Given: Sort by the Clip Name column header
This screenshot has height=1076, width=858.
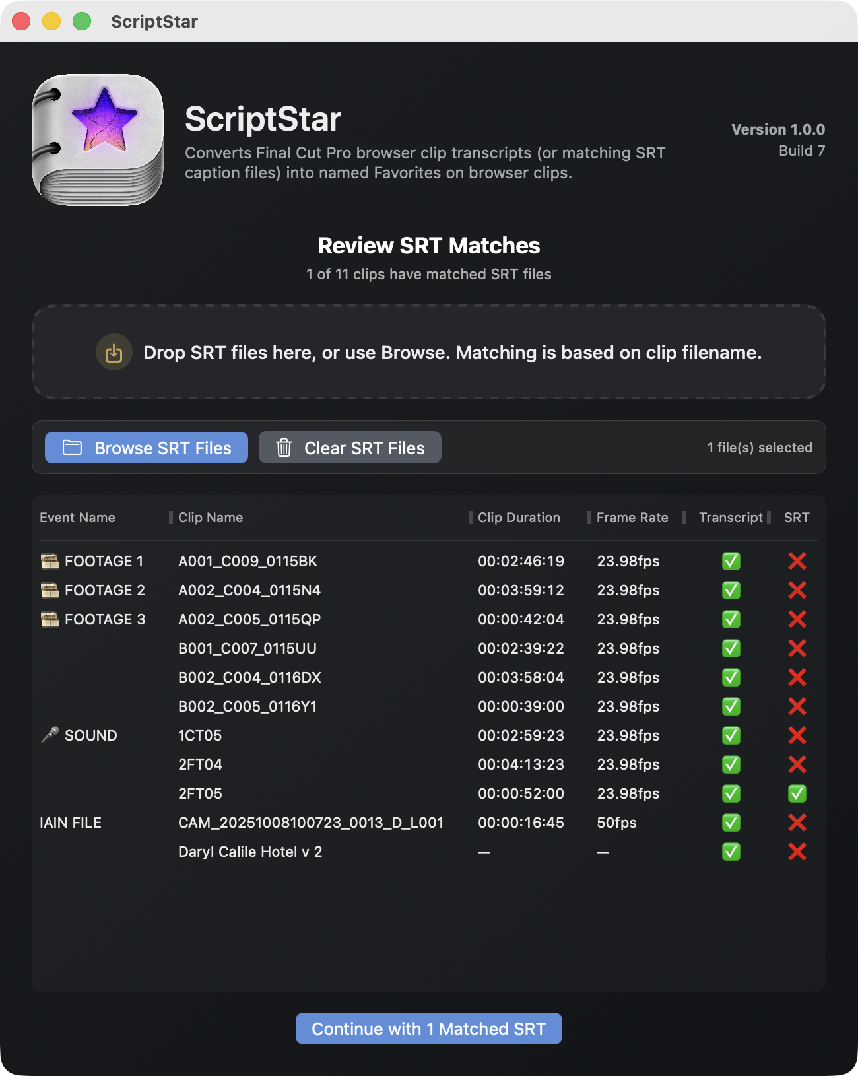Looking at the screenshot, I should (211, 518).
